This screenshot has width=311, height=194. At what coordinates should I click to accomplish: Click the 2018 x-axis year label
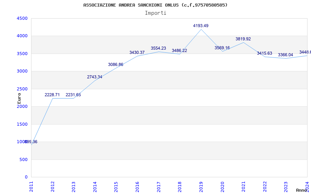180,187
